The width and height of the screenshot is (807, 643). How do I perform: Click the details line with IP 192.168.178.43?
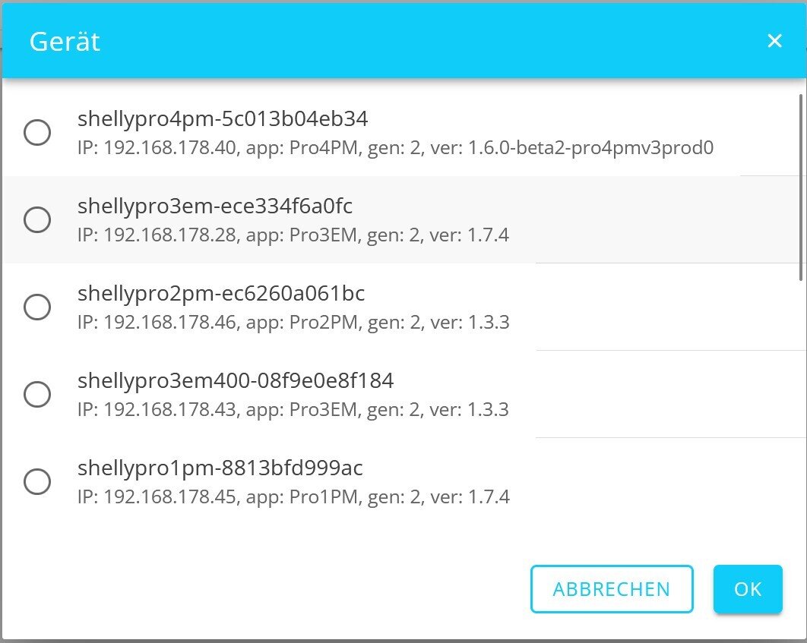pos(293,410)
